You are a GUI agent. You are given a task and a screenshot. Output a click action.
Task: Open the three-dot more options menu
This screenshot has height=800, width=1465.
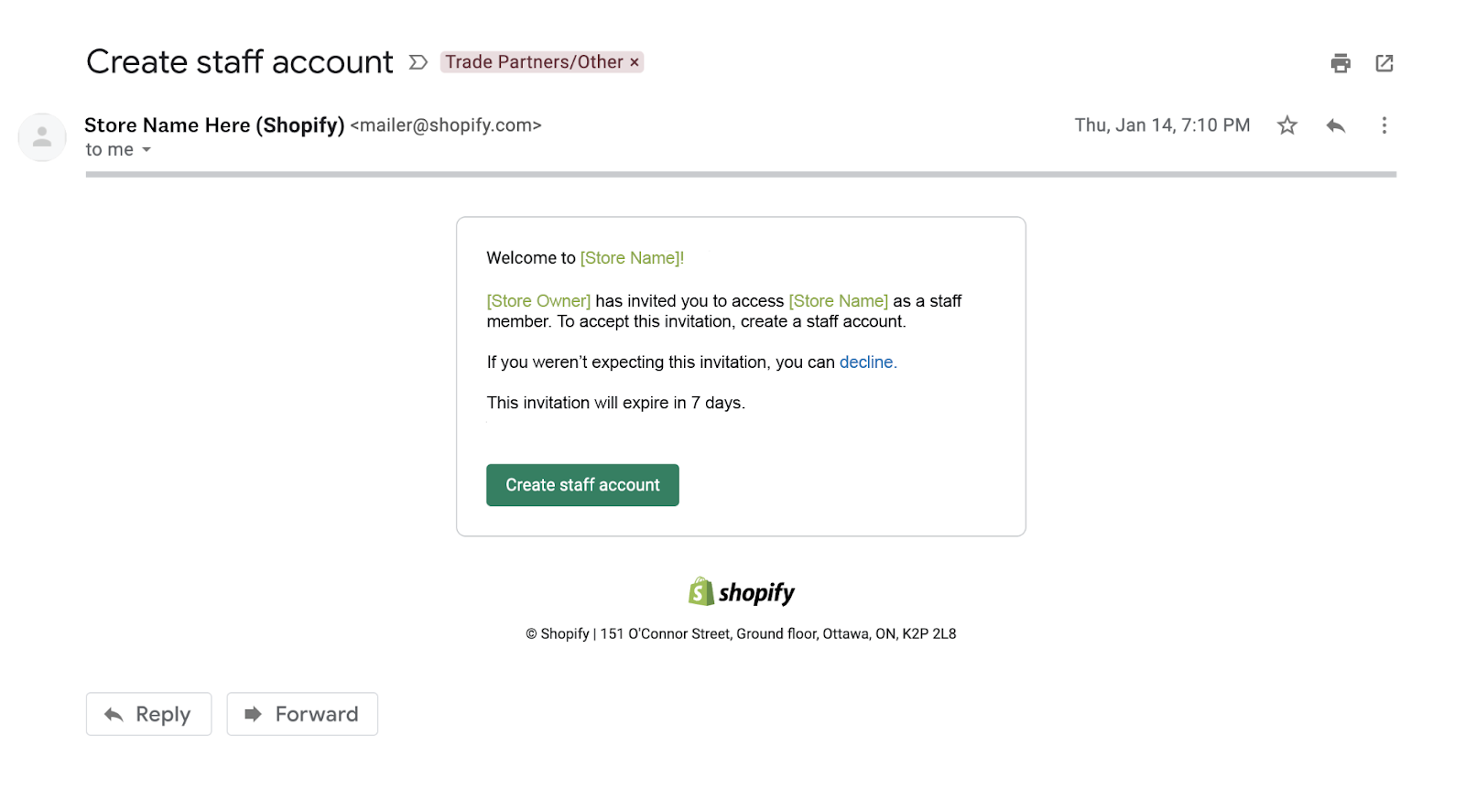tap(1384, 125)
